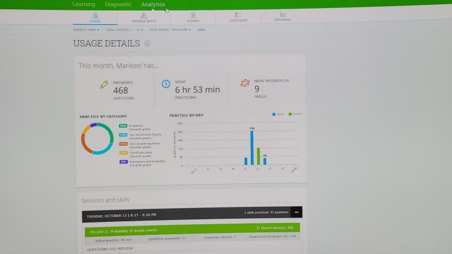Select the Analytics tab
452x254 pixels.
pos(153,4)
